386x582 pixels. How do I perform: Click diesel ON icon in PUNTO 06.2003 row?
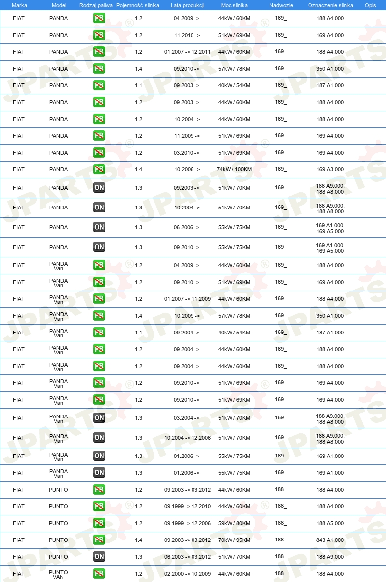pos(99,556)
